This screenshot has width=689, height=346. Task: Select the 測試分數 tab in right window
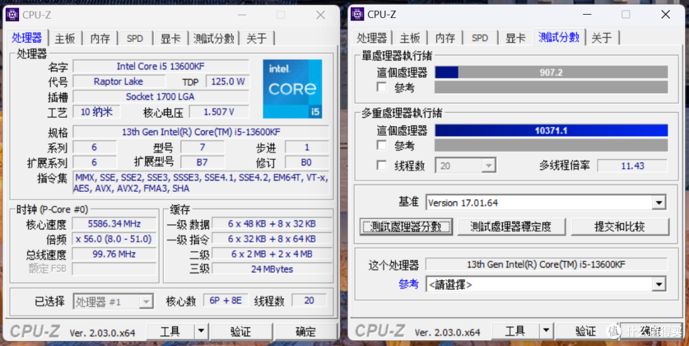[x=559, y=38]
